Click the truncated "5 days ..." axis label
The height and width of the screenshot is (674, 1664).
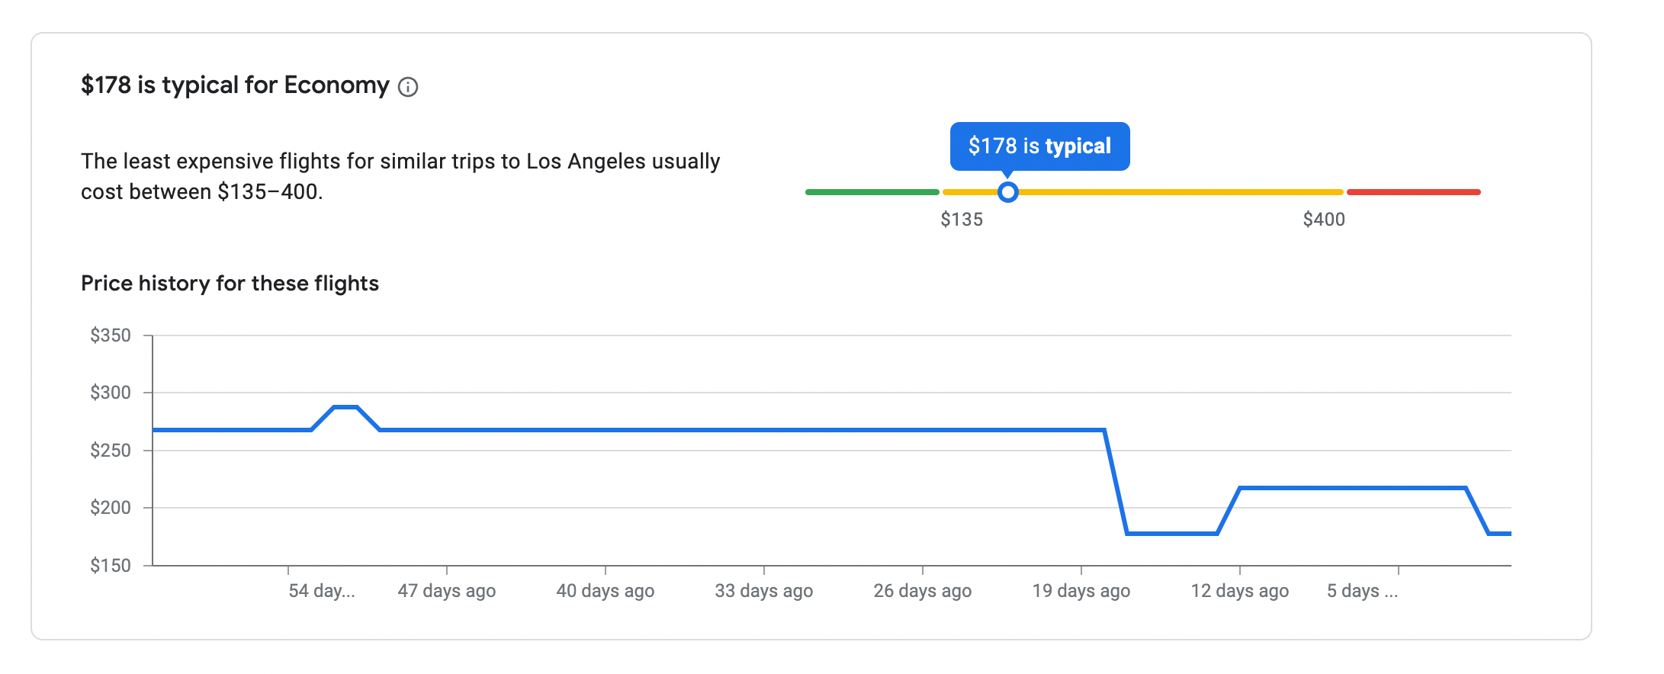[1362, 591]
